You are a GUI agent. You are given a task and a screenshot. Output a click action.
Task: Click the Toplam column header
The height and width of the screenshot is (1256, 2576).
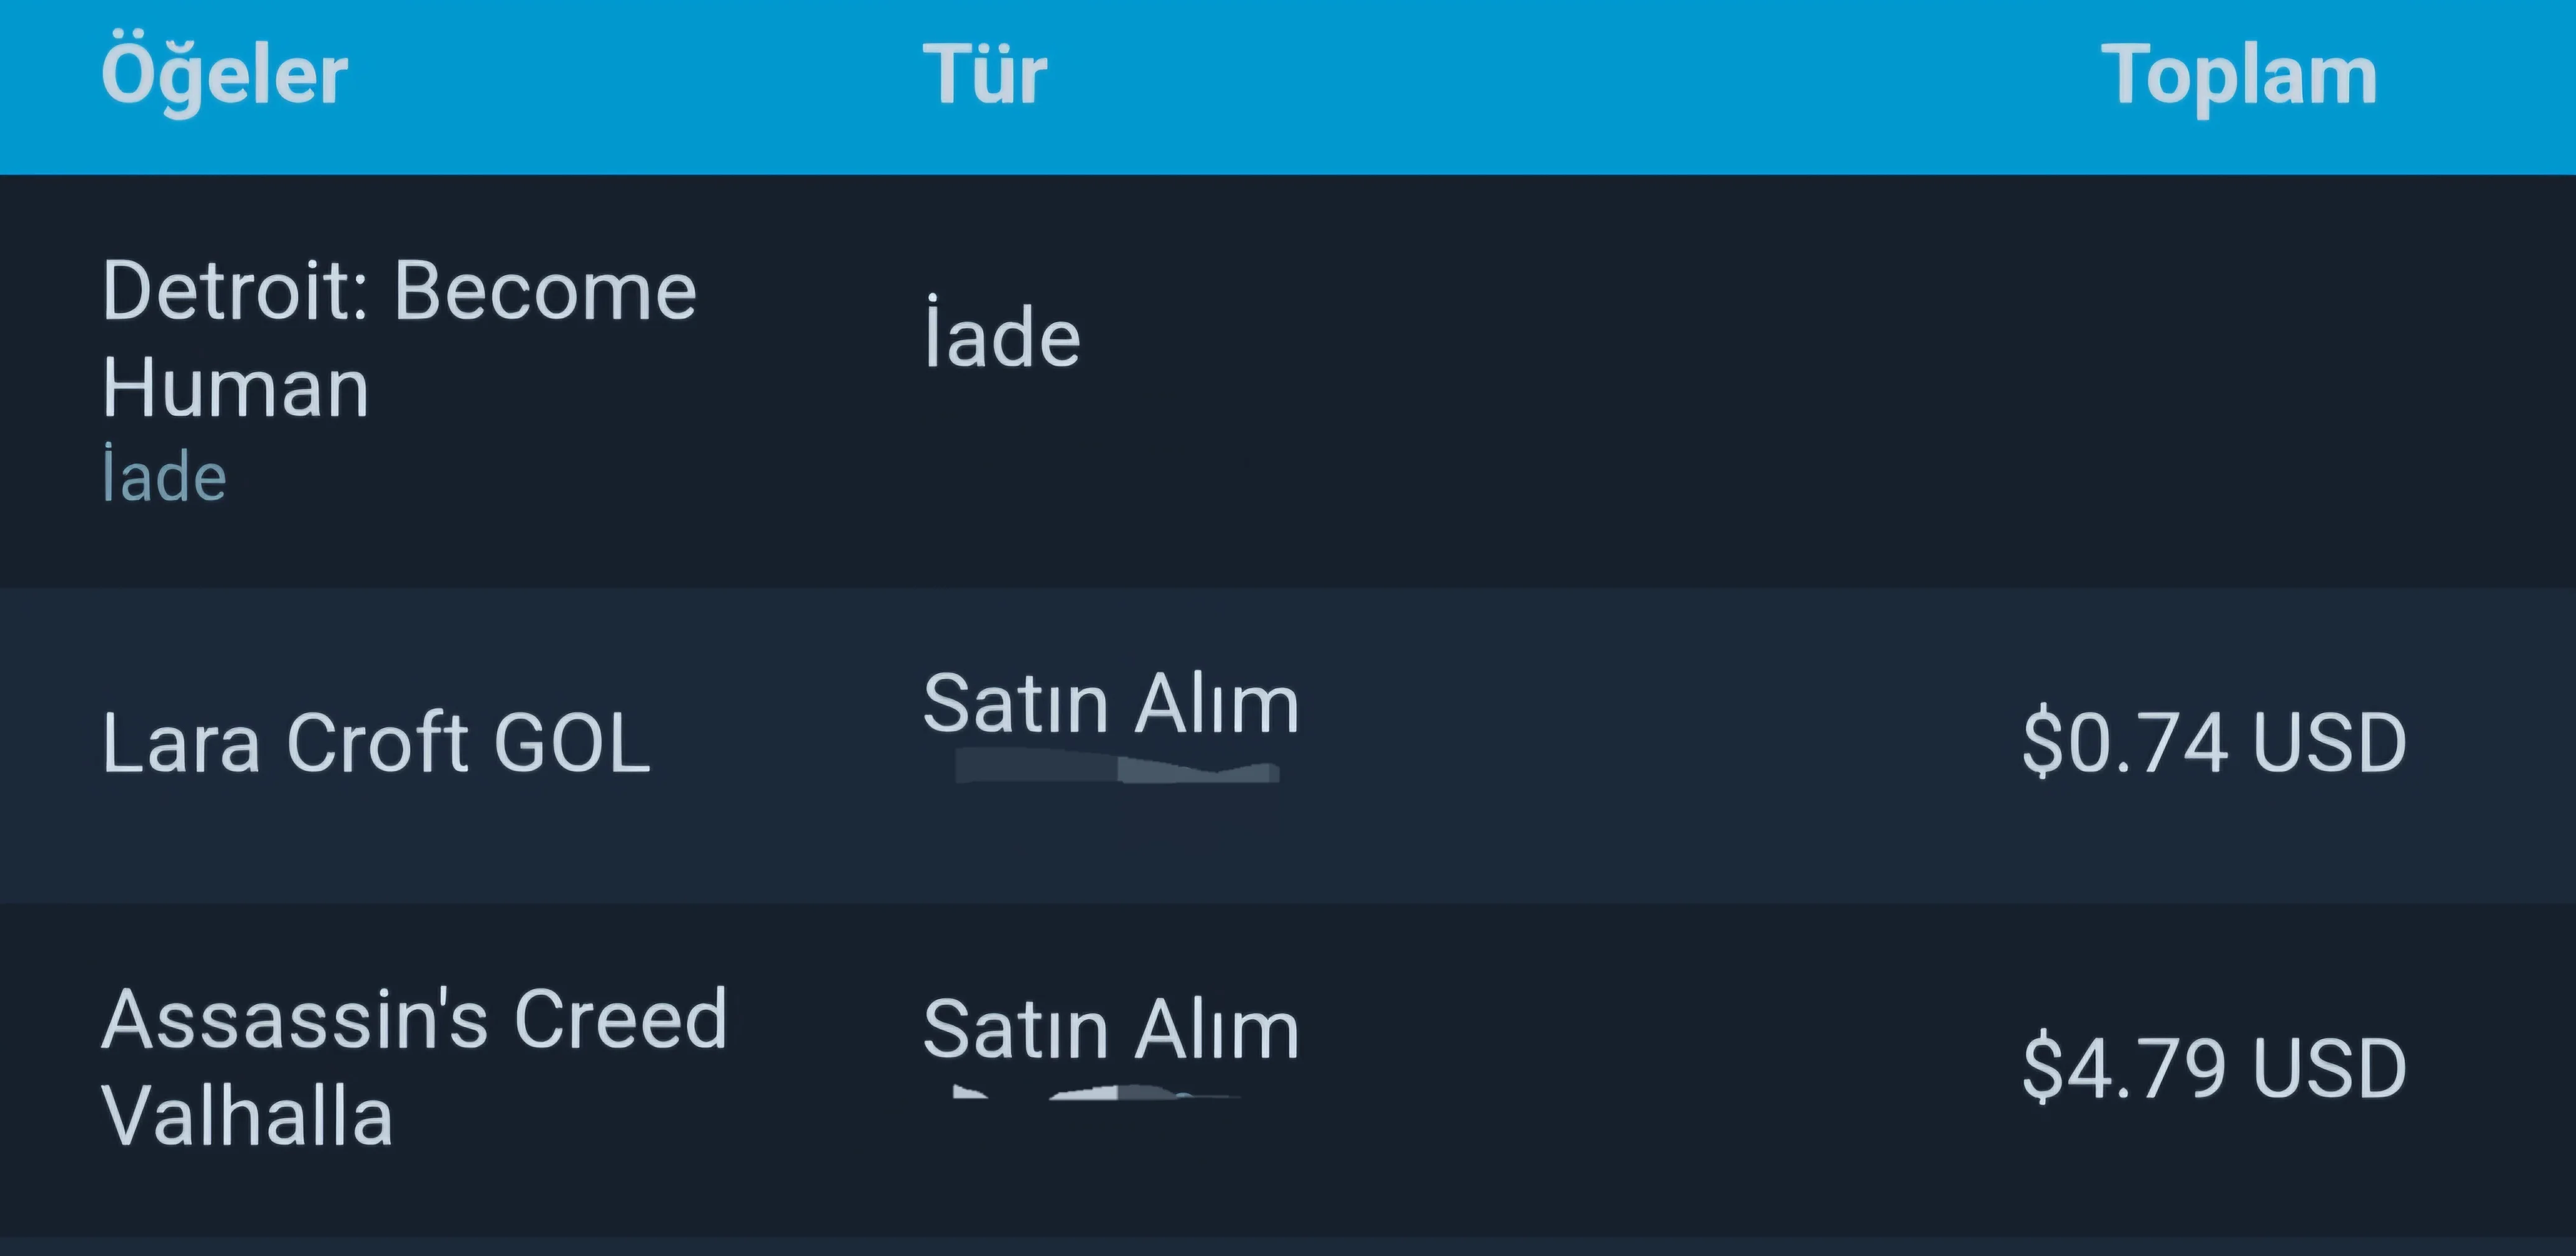pos(2238,76)
